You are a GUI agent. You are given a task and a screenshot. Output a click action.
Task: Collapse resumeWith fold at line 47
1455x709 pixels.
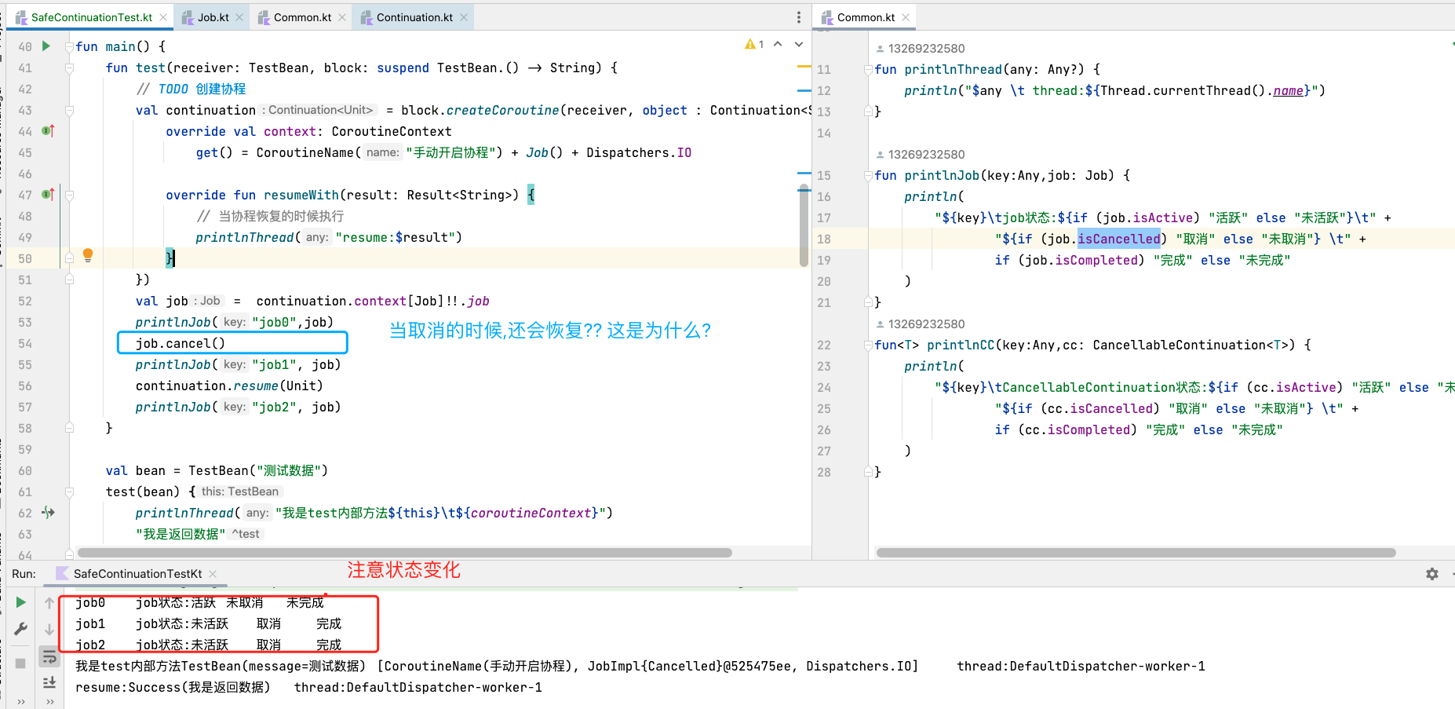[69, 195]
